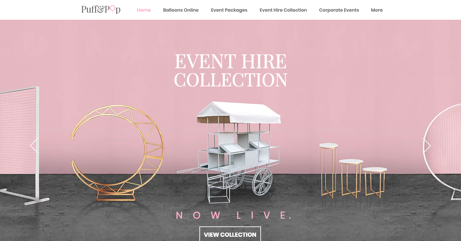The height and width of the screenshot is (241, 461).
Task: Go to Corporate Events page
Action: pos(339,10)
